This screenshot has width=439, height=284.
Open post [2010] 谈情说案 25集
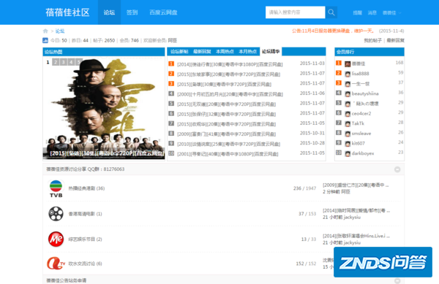(228, 144)
